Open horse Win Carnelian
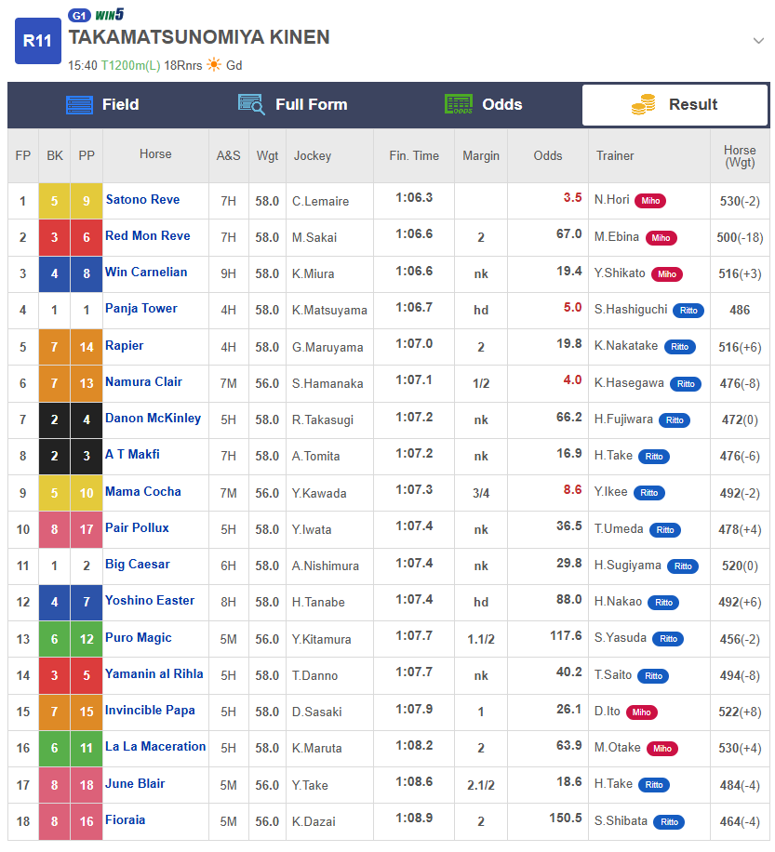 146,273
